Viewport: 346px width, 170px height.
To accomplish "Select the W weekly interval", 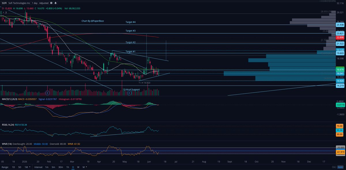I will coord(78,167).
